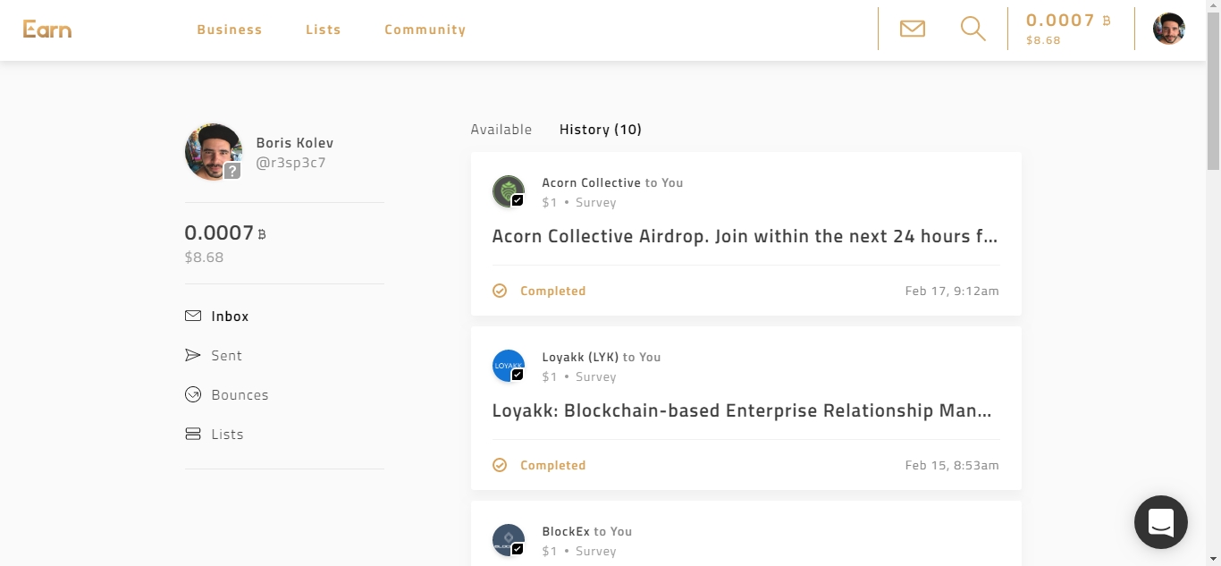Image resolution: width=1221 pixels, height=566 pixels.
Task: Open the Lists navigation menu
Action: [323, 30]
